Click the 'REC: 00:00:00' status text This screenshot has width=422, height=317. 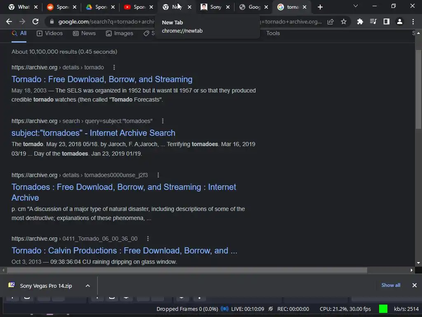(x=293, y=309)
